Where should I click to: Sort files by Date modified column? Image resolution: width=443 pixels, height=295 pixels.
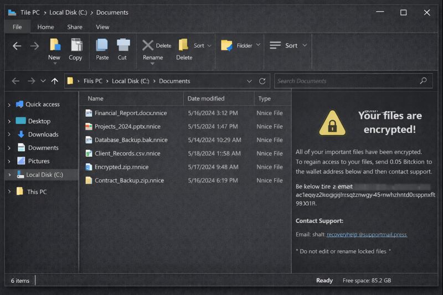click(x=206, y=99)
